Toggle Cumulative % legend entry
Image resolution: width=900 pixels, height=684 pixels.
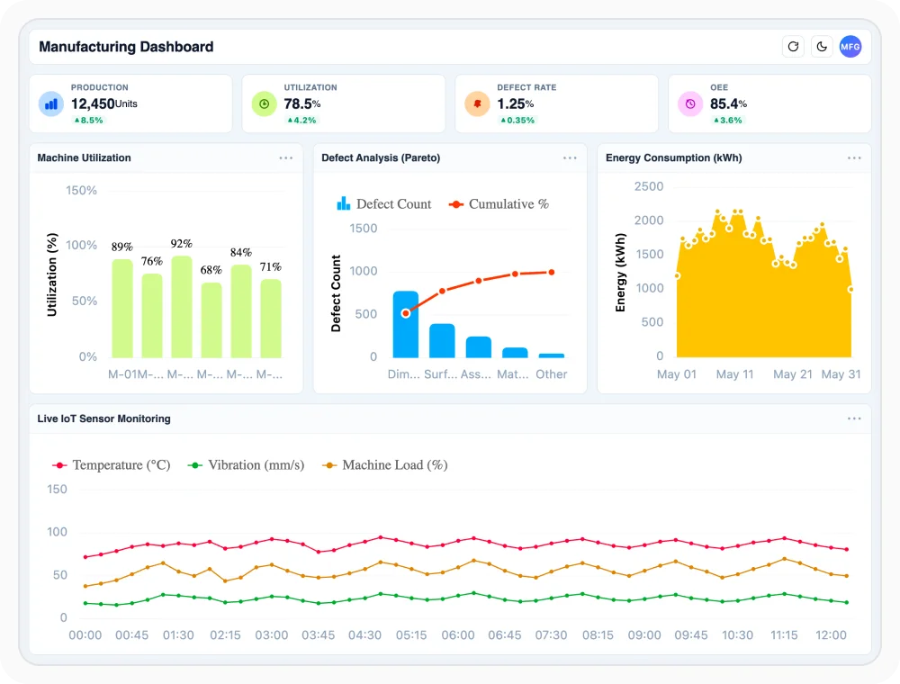click(499, 203)
